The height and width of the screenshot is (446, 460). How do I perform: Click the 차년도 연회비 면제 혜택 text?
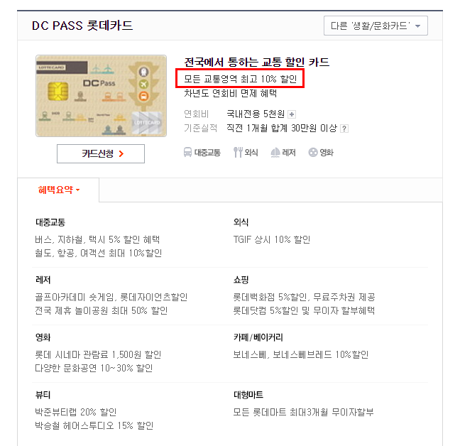[230, 93]
